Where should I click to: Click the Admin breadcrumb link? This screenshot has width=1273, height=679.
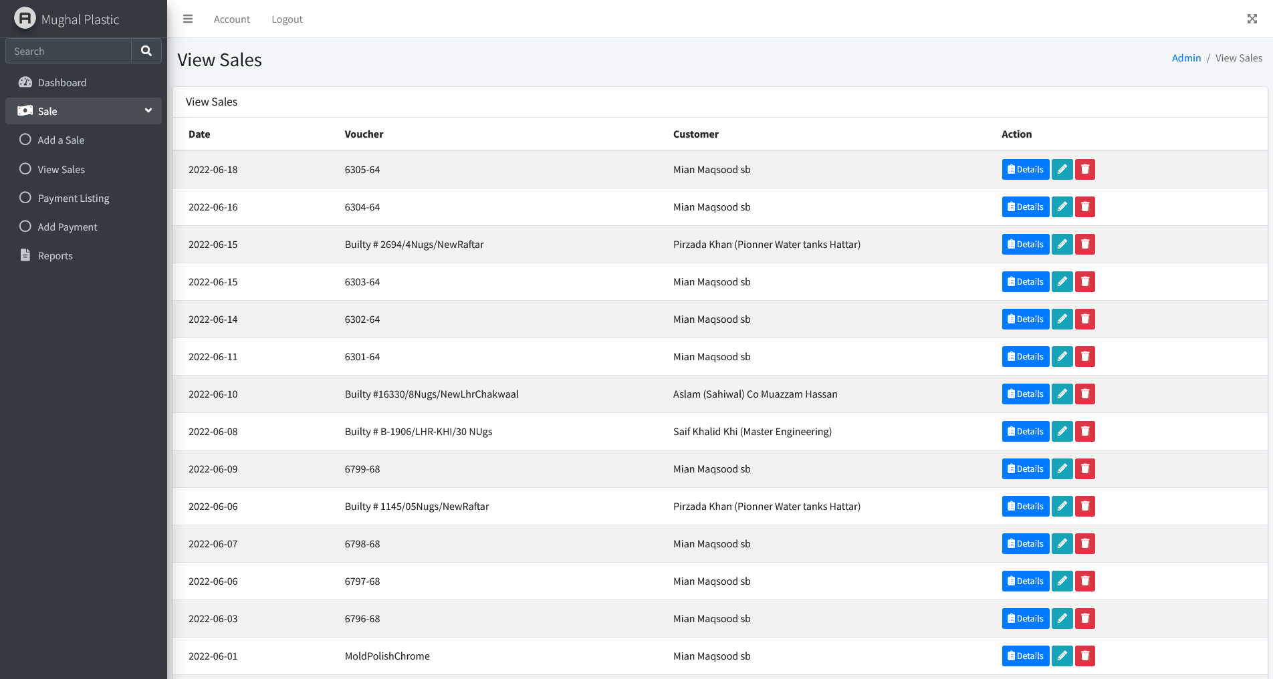pos(1186,58)
